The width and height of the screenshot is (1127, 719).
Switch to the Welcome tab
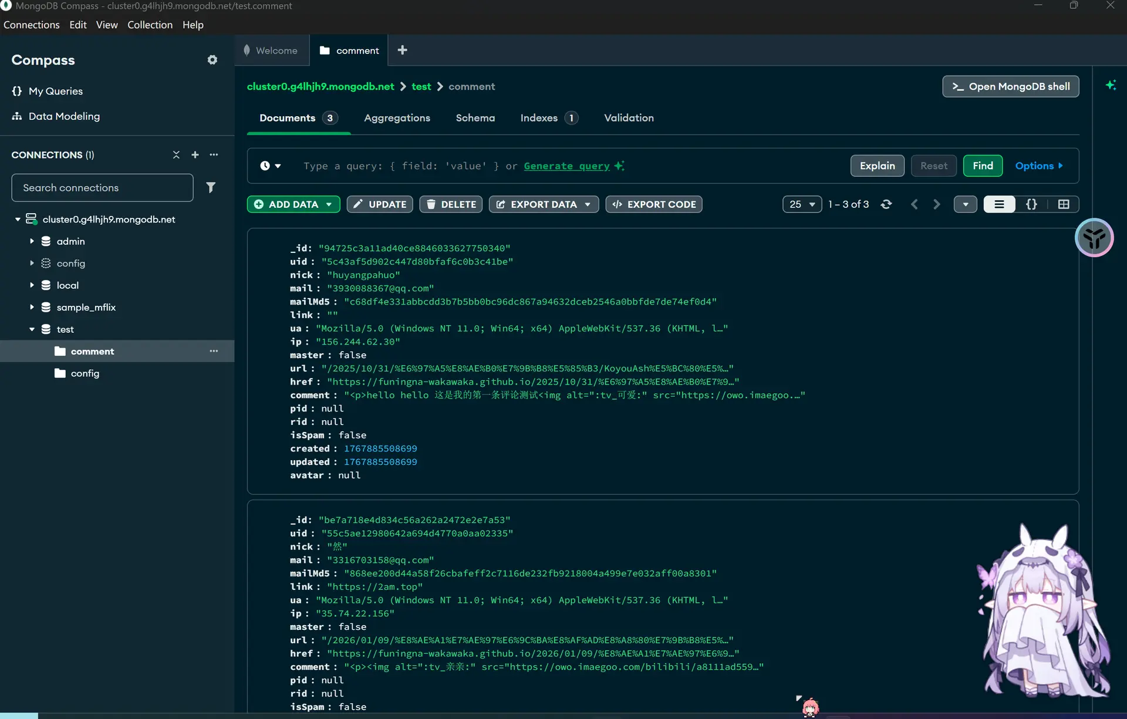pos(271,50)
